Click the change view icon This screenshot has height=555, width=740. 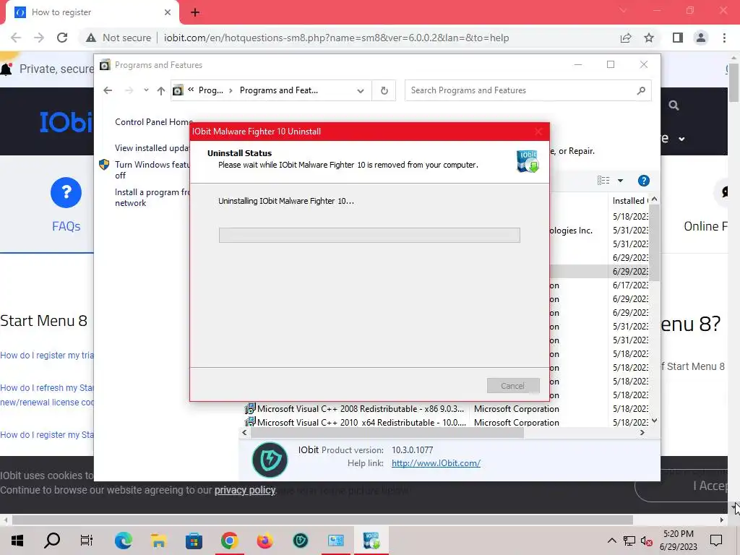(603, 181)
